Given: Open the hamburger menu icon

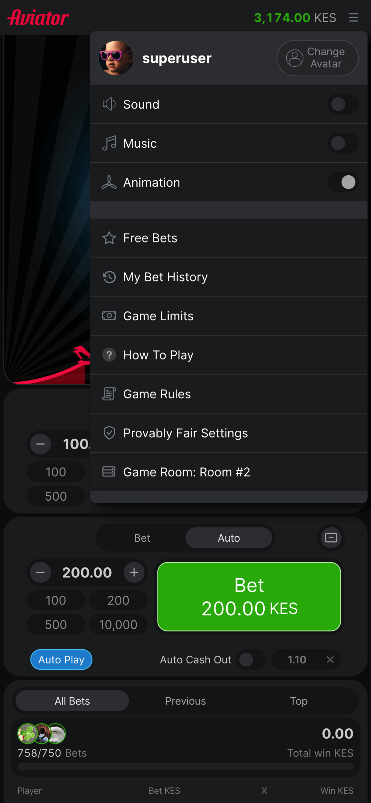Looking at the screenshot, I should (353, 18).
